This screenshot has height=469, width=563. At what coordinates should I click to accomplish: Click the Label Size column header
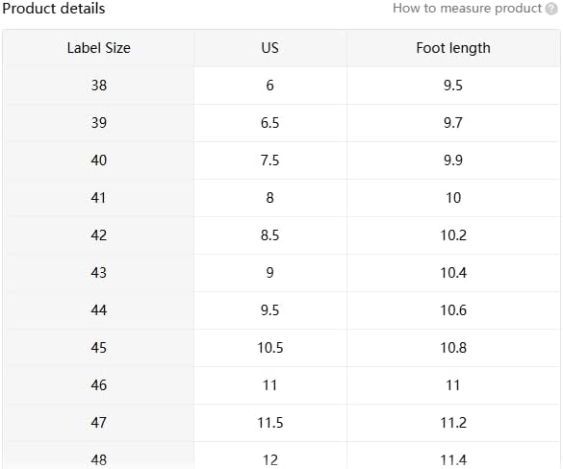click(99, 48)
